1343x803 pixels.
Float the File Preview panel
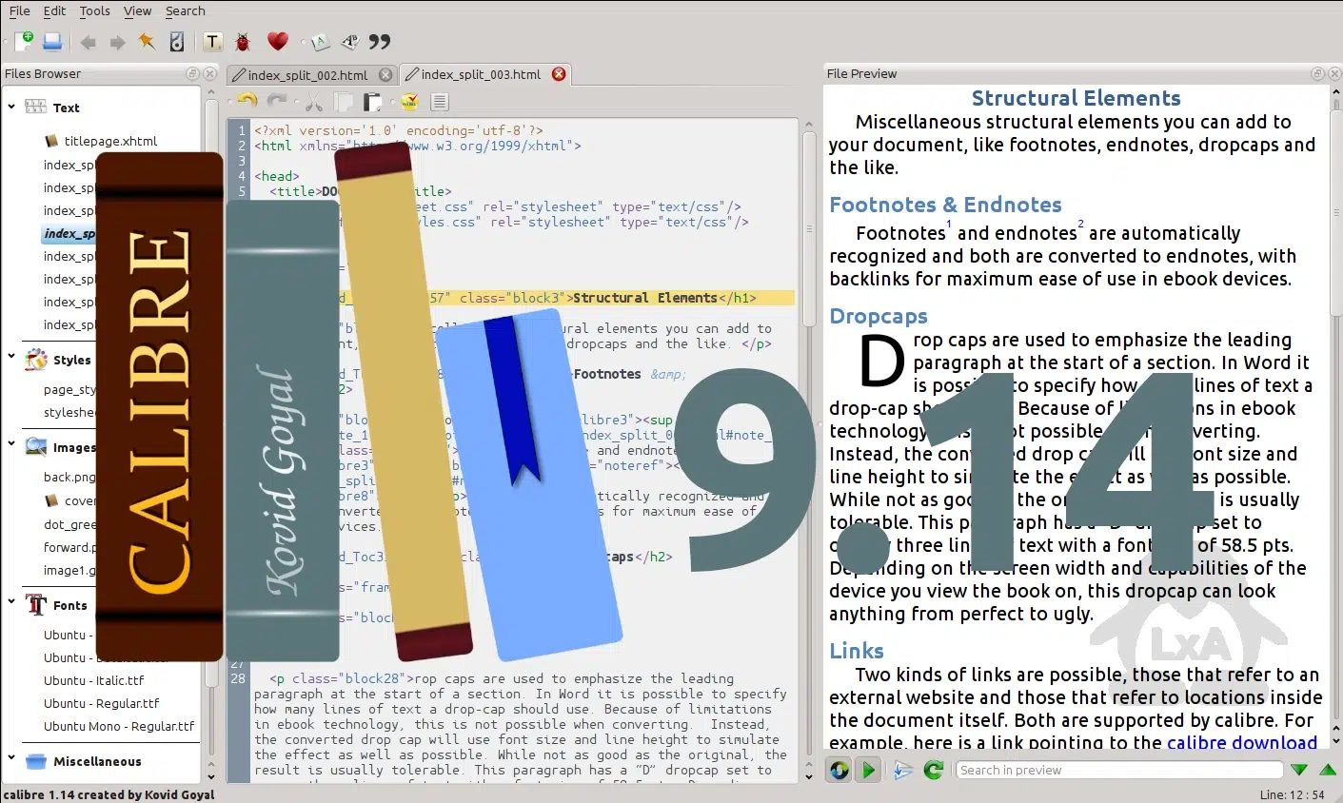[1318, 73]
